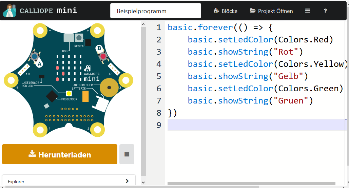Place cursor in empty highlighted line 9
349x188 pixels.
[257, 125]
